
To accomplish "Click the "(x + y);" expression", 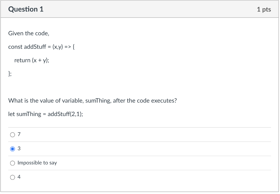I will (40, 60).
